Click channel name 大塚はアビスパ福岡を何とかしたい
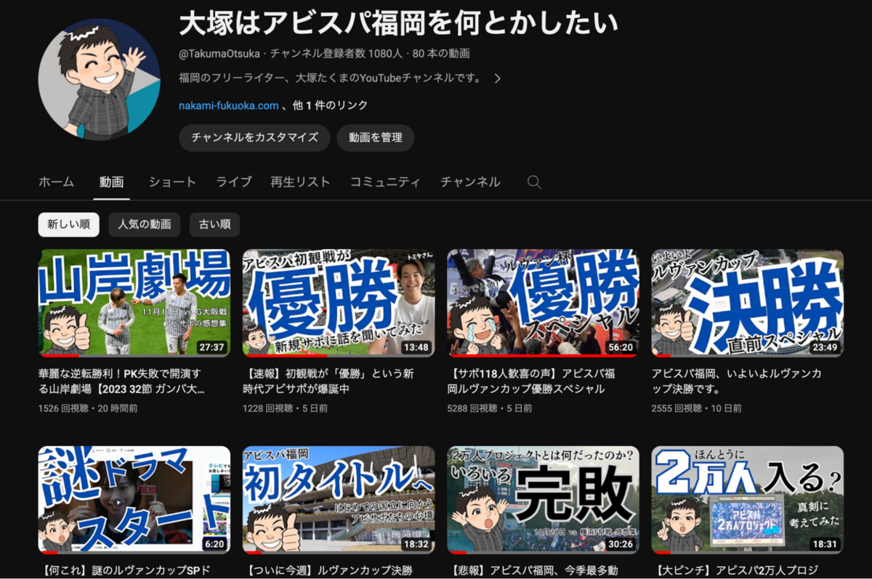The width and height of the screenshot is (872, 579). point(398,23)
